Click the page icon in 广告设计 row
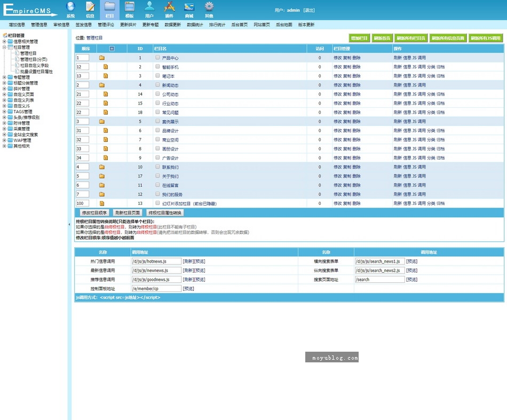 [x=106, y=158]
